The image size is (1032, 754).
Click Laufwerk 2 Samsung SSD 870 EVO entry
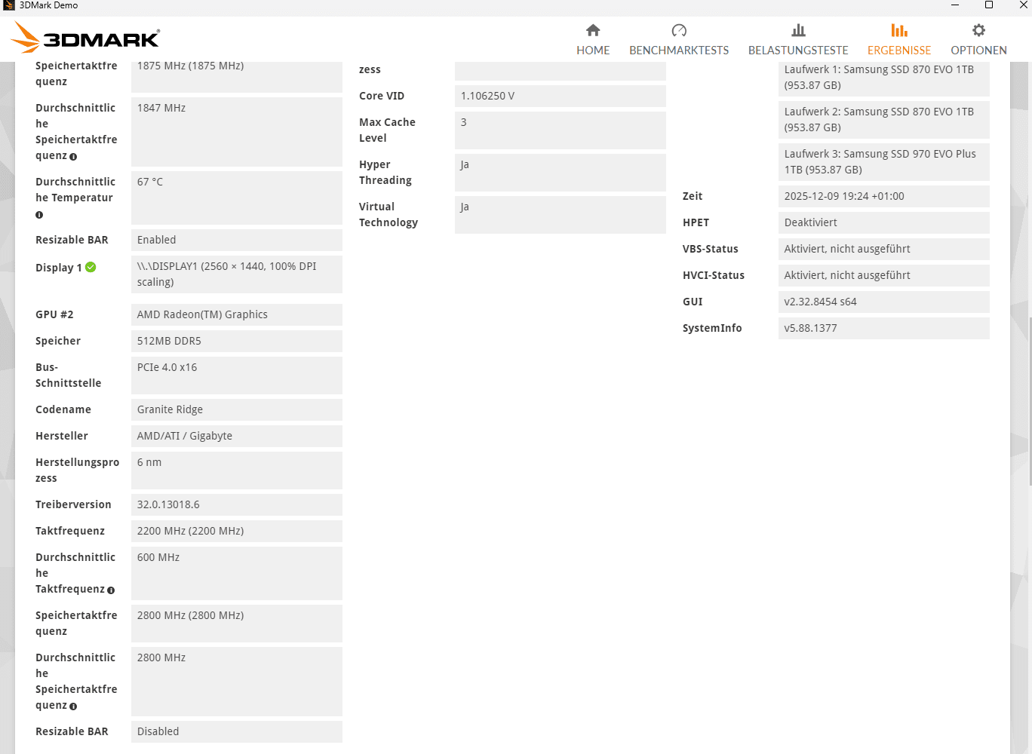click(x=884, y=120)
